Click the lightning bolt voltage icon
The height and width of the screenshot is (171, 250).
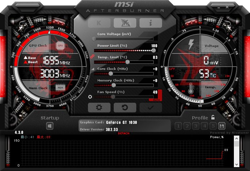191,44
